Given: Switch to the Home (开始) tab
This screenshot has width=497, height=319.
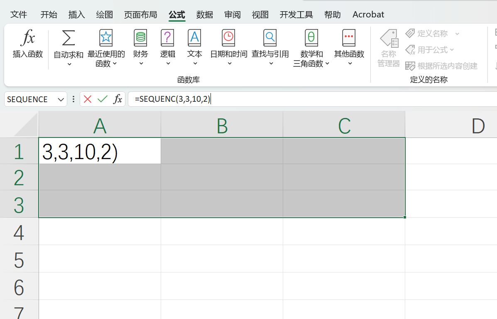Looking at the screenshot, I should pyautogui.click(x=49, y=15).
